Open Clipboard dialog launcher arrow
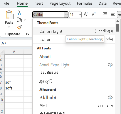 (28, 34)
